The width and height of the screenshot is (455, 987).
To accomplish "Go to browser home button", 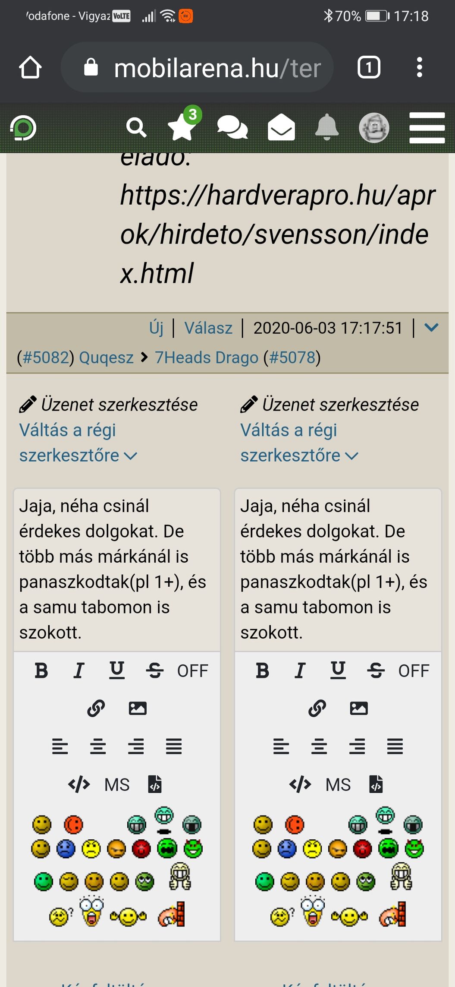I will point(30,67).
